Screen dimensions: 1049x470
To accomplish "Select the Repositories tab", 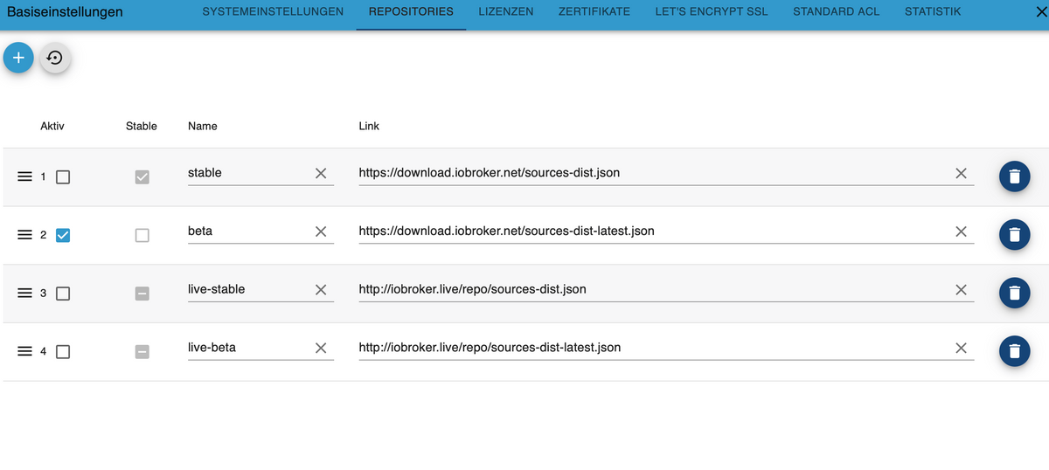I will [x=411, y=12].
